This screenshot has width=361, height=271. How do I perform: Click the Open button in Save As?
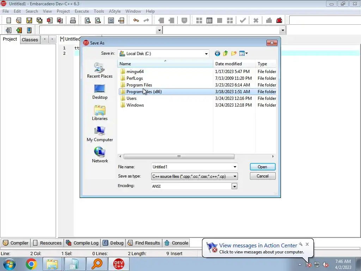tap(262, 167)
